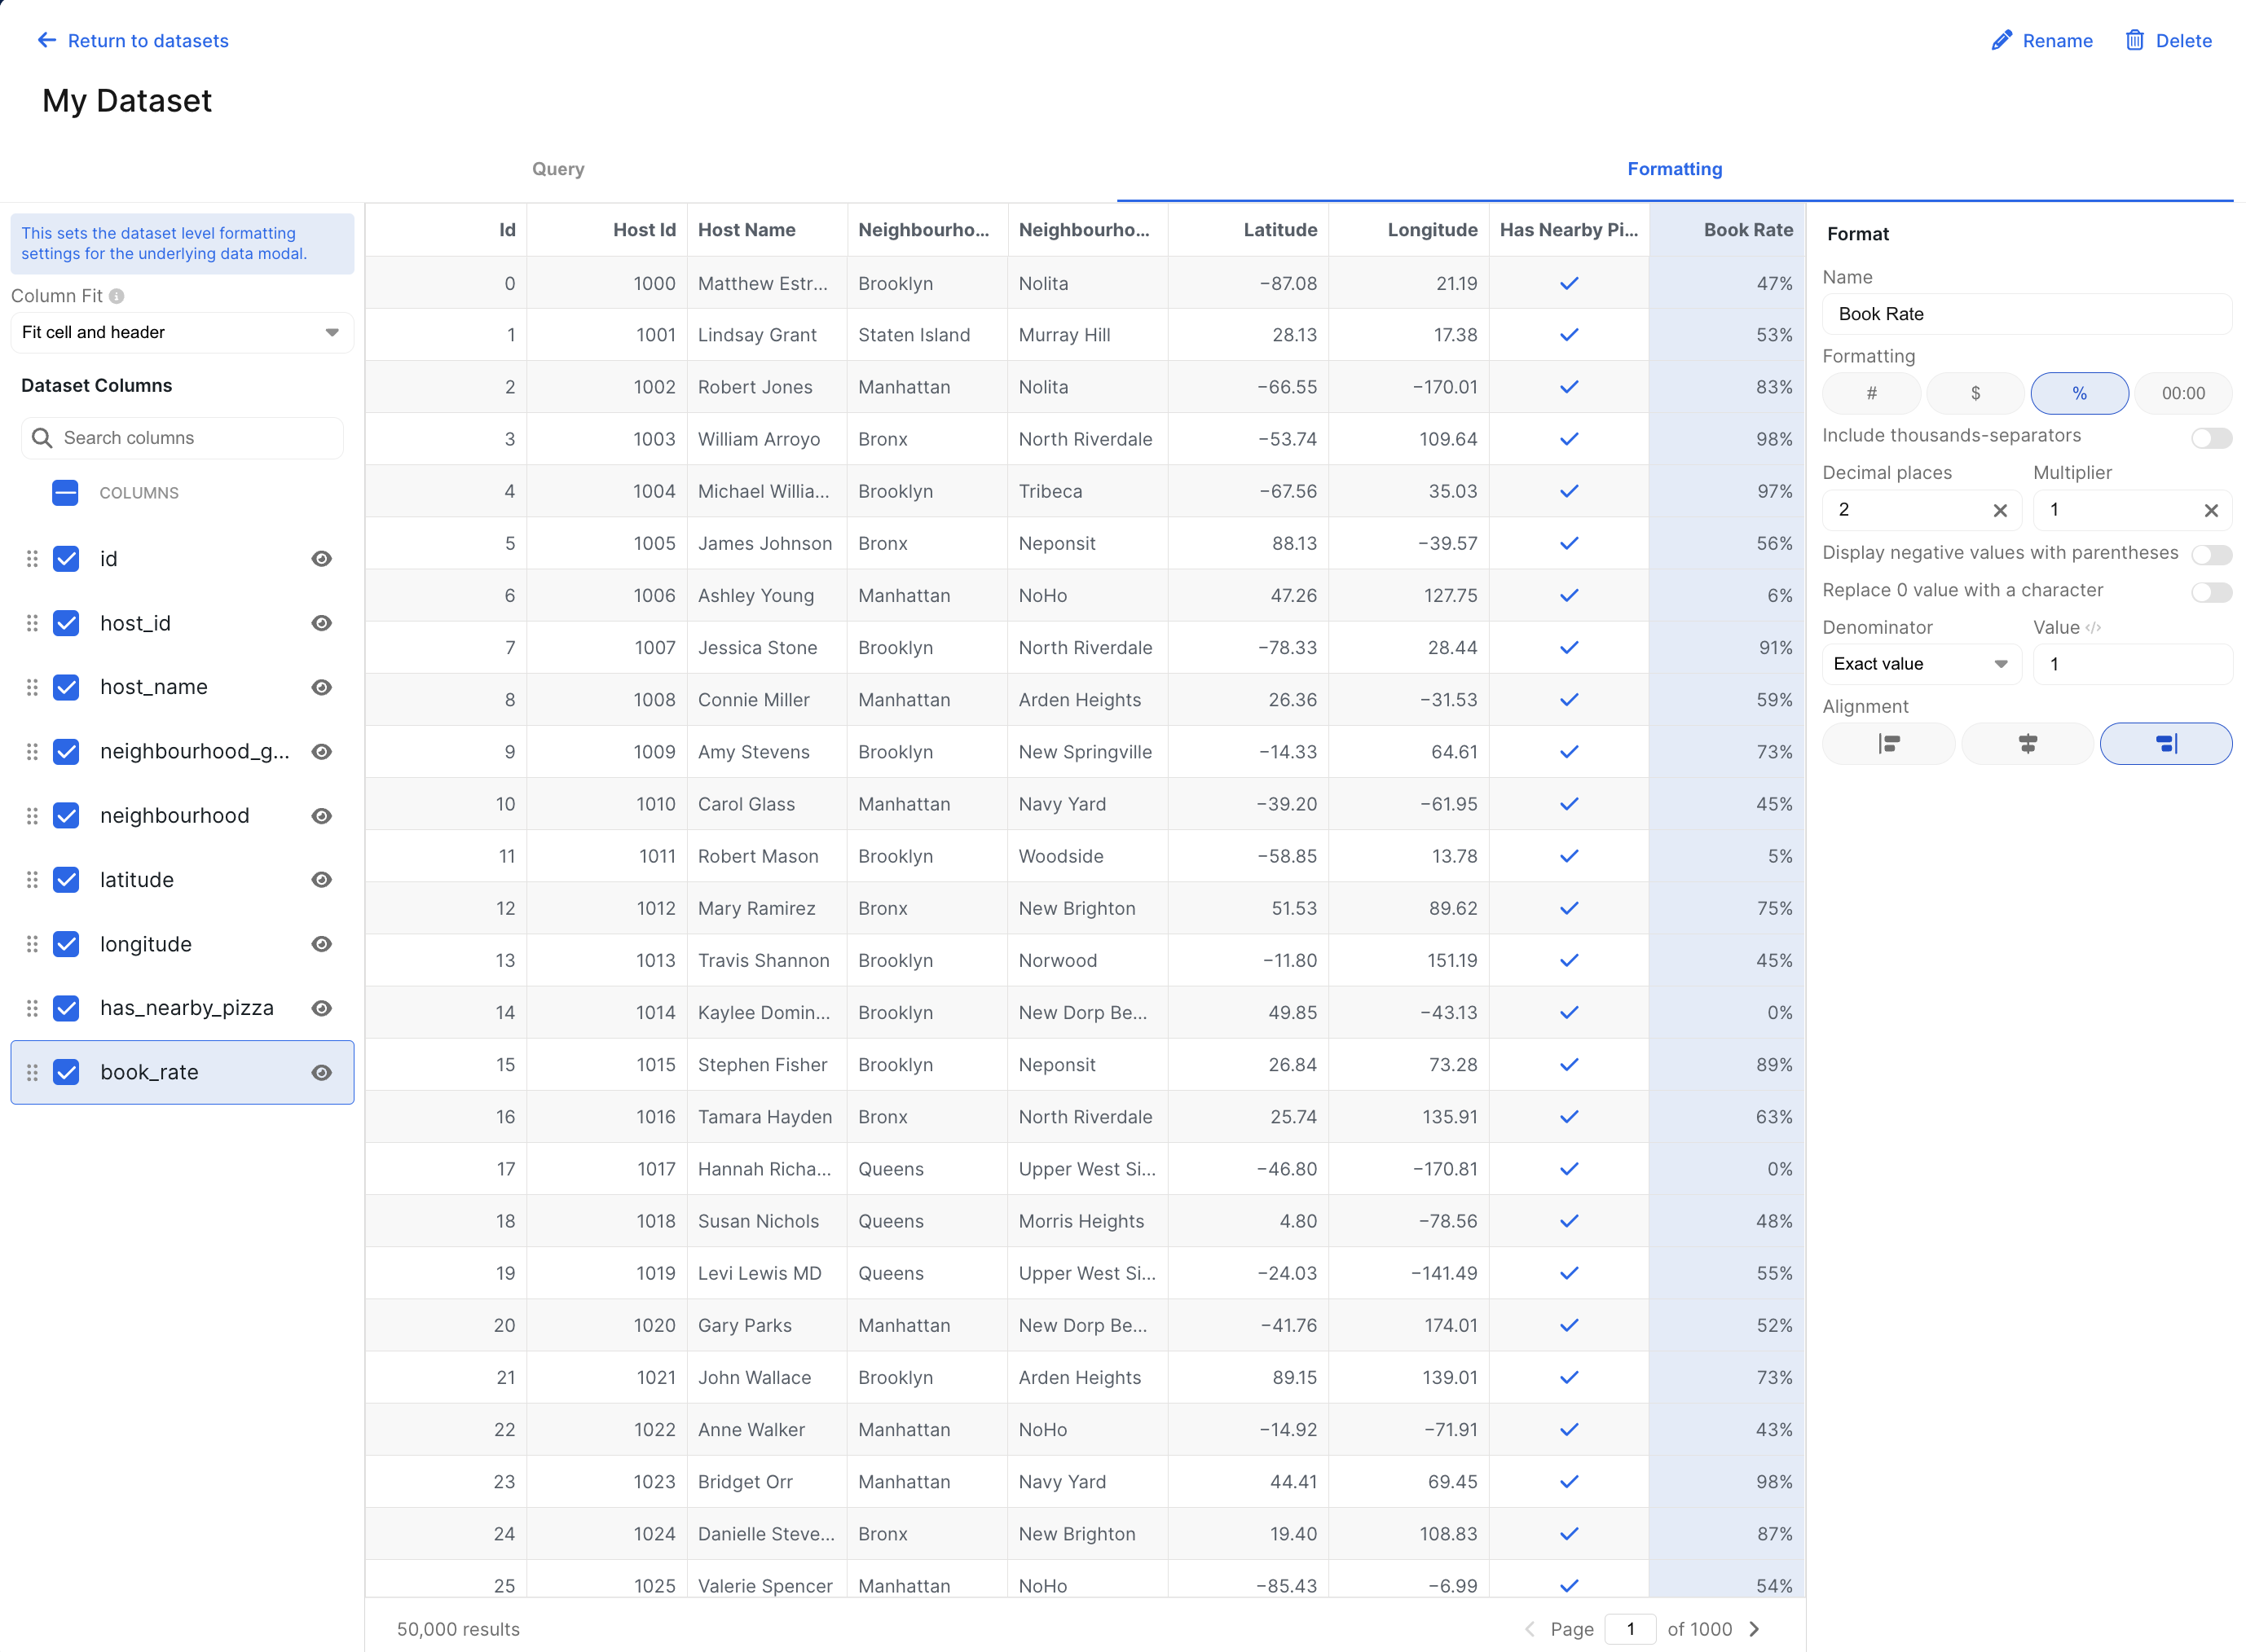Click the Search columns field
Screen dimensions: 2246x1652
tap(181, 437)
